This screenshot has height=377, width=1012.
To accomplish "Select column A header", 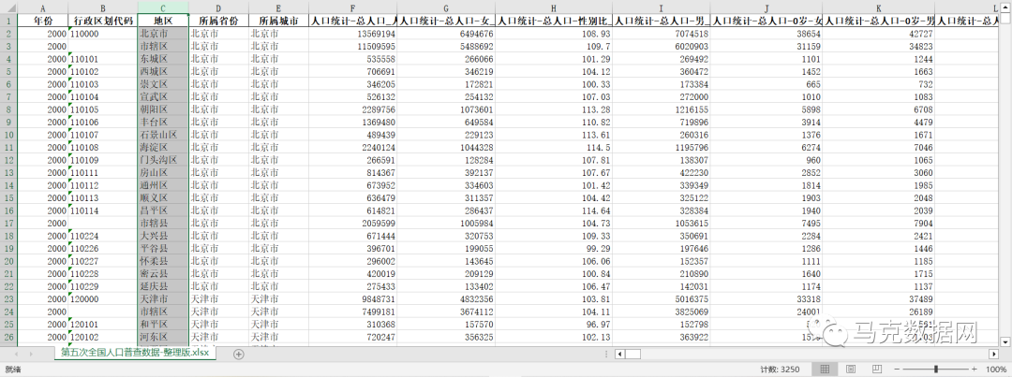I will 42,7.
